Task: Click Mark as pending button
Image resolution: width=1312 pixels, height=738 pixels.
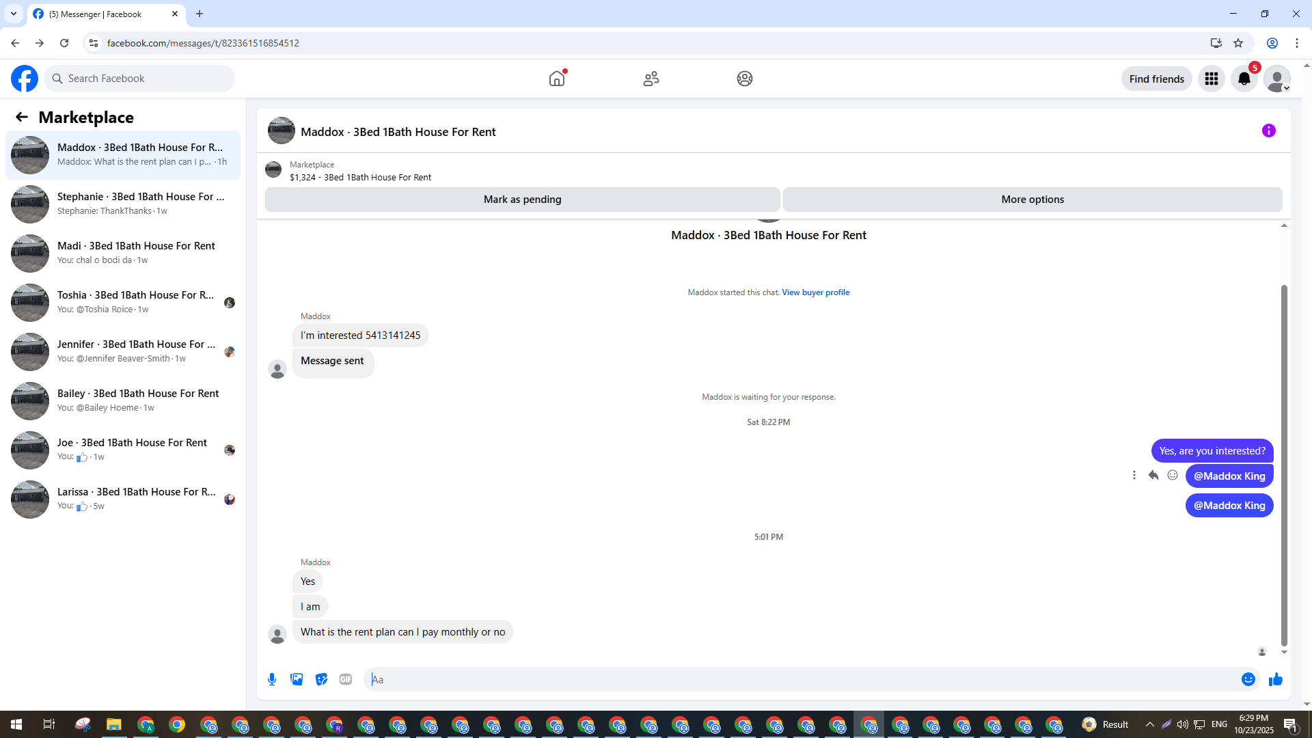Action: pyautogui.click(x=522, y=200)
